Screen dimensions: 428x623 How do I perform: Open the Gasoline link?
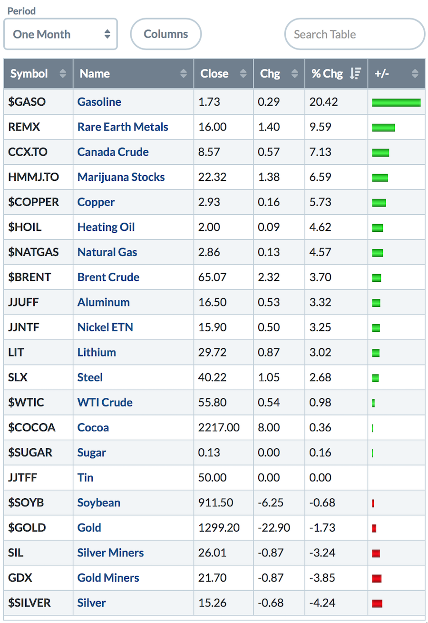(x=99, y=102)
